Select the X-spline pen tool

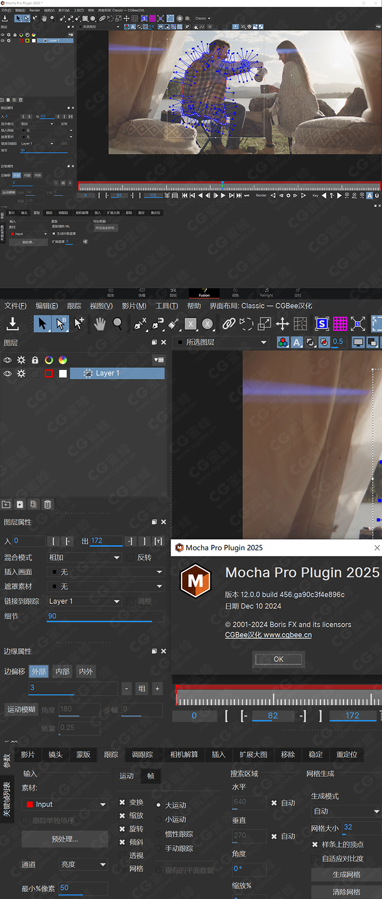point(140,324)
